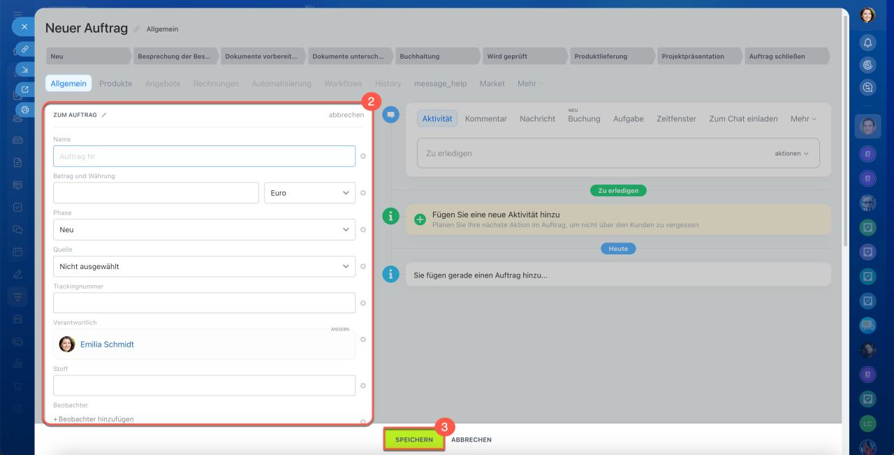The image size is (894, 455).
Task: Open the Quelle dropdown
Action: [204, 266]
